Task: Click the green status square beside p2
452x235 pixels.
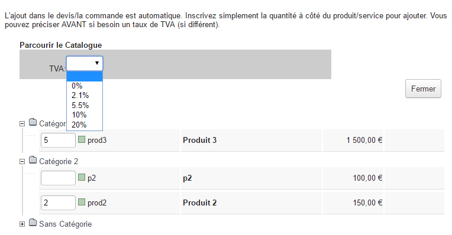Action: click(x=82, y=177)
